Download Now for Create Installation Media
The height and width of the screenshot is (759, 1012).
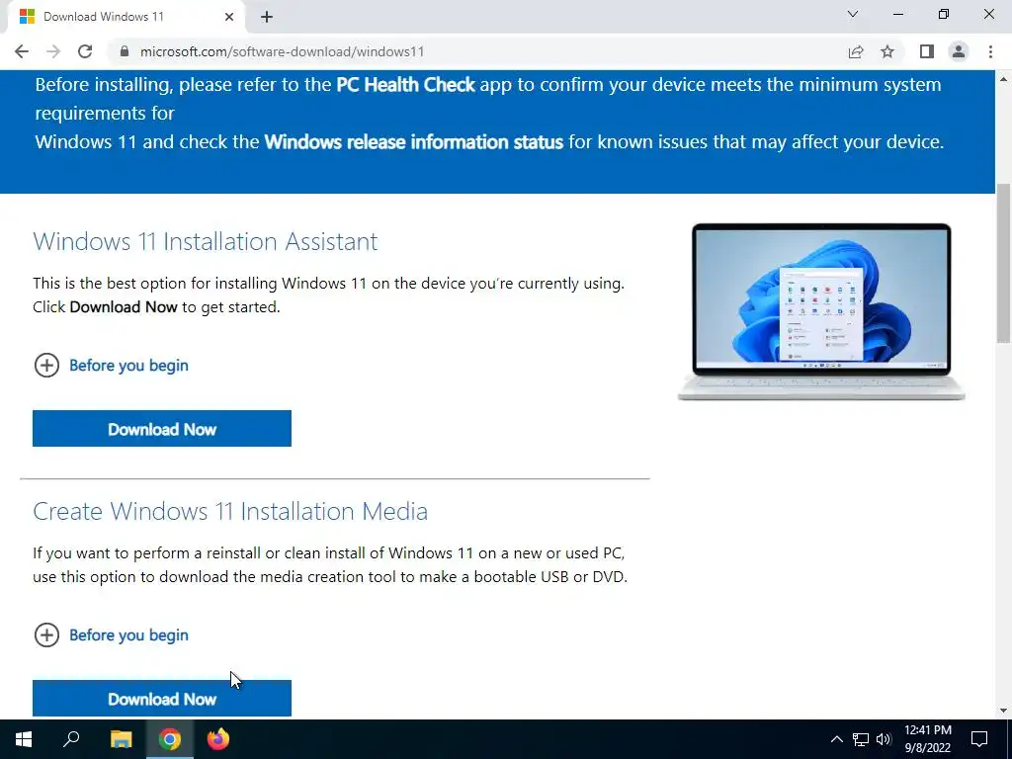162,699
